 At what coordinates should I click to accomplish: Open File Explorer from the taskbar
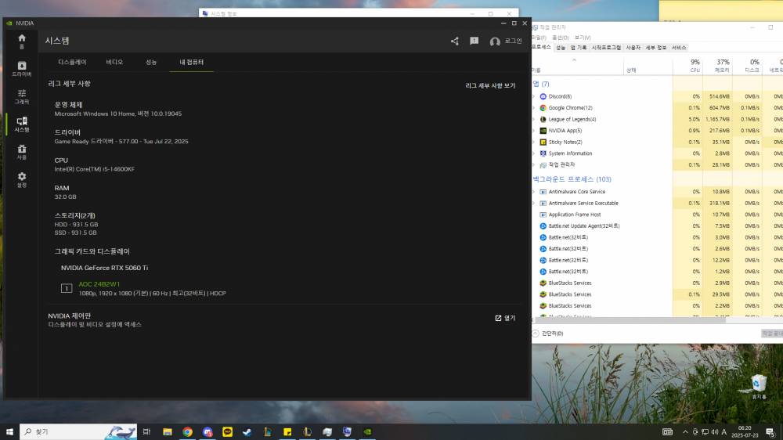[x=168, y=432]
